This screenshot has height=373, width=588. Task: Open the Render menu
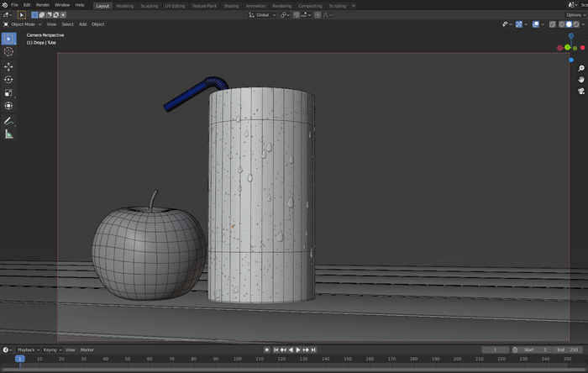click(42, 5)
